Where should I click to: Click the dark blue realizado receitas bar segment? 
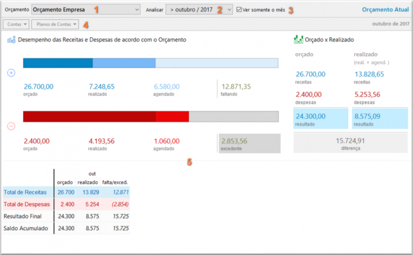(58, 63)
